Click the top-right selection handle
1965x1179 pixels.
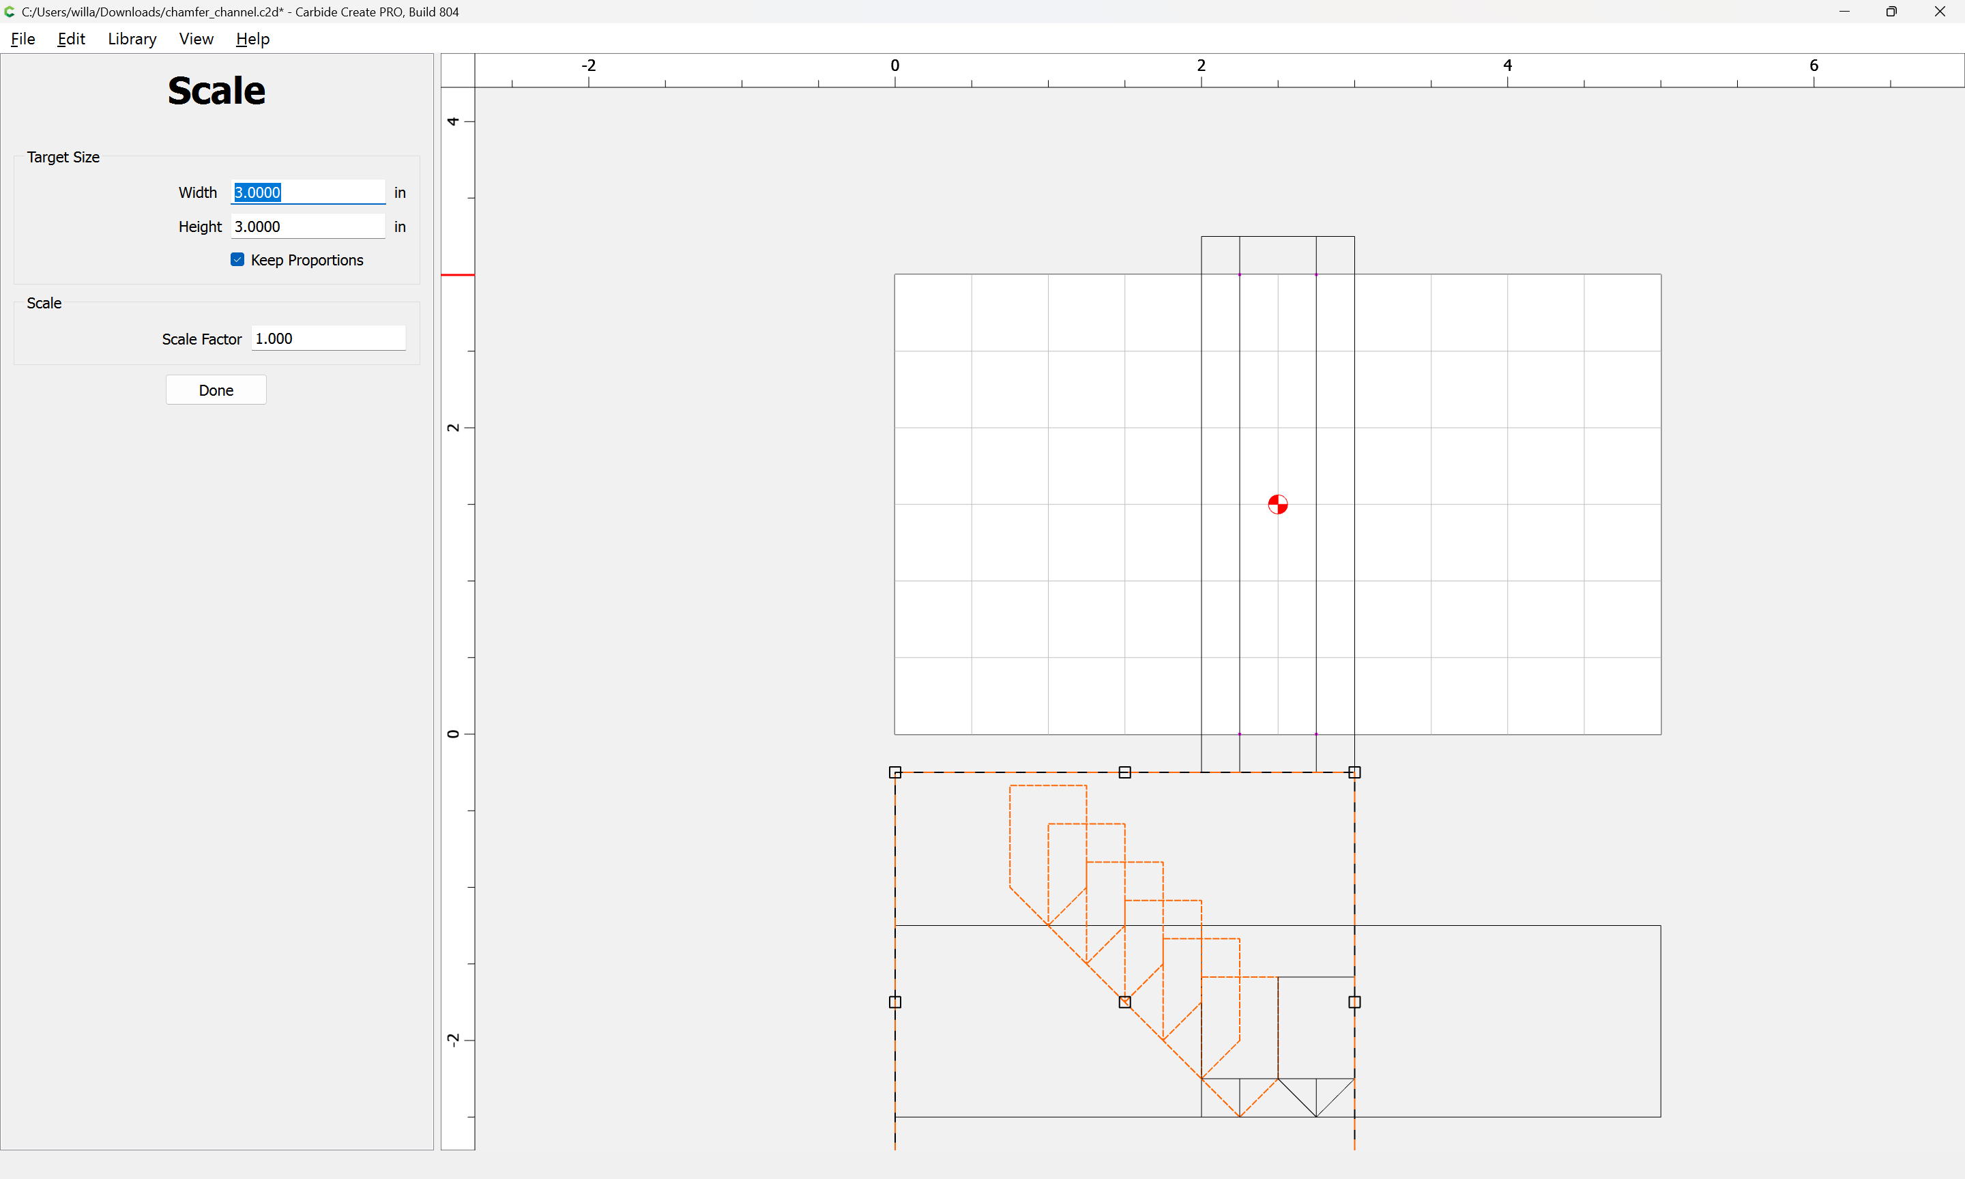click(1354, 772)
